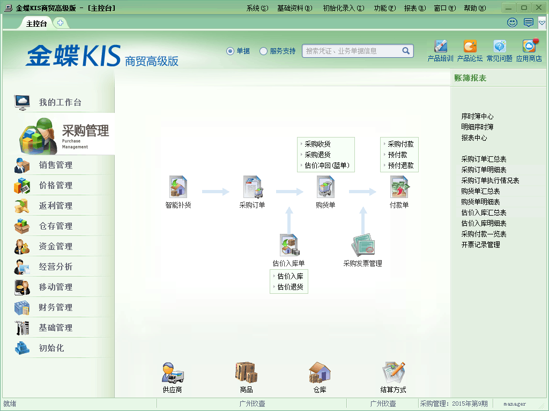Open 仓存管理 module in sidebar
This screenshot has width=549, height=411.
[x=56, y=226]
